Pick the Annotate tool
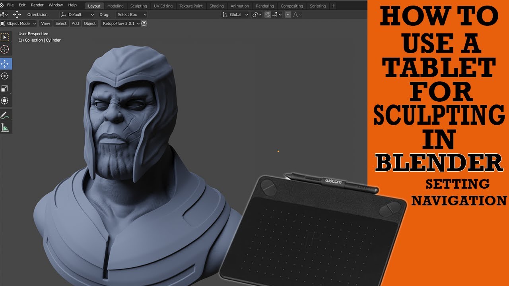 [5, 116]
